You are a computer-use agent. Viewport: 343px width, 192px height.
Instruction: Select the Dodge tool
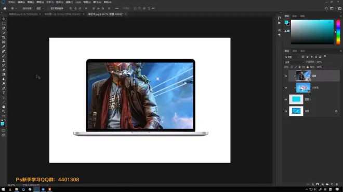(4, 84)
